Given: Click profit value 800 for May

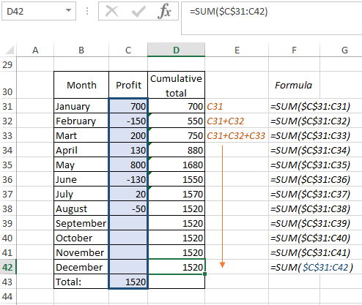Looking at the screenshot, I should coord(128,165).
